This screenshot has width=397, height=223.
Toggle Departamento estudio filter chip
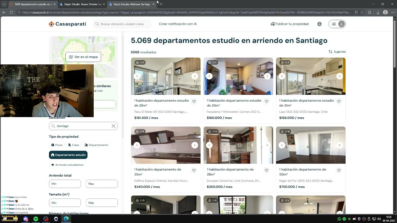coord(68,155)
